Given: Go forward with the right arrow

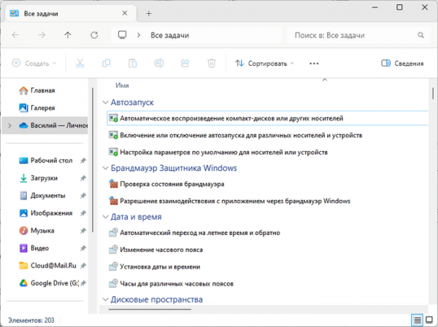Looking at the screenshot, I should pyautogui.click(x=42, y=35).
